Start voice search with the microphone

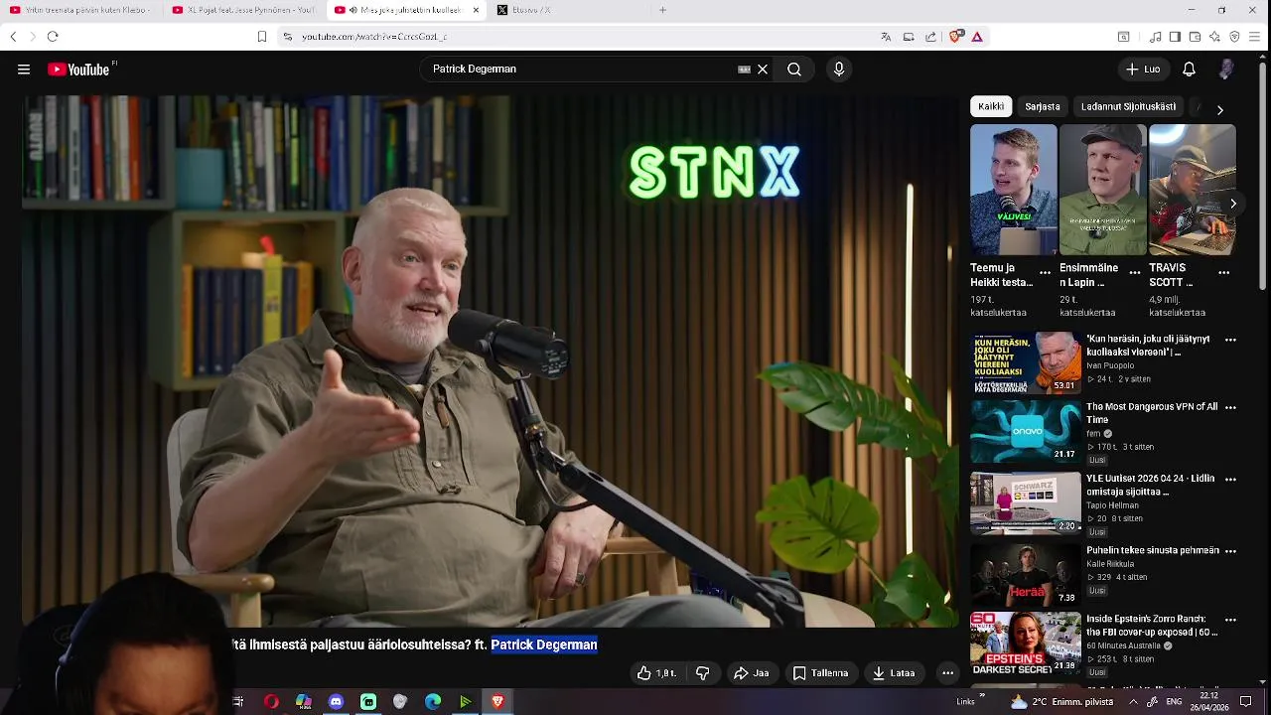(839, 70)
